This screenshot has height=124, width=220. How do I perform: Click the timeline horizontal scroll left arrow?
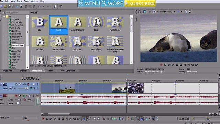[43, 114]
